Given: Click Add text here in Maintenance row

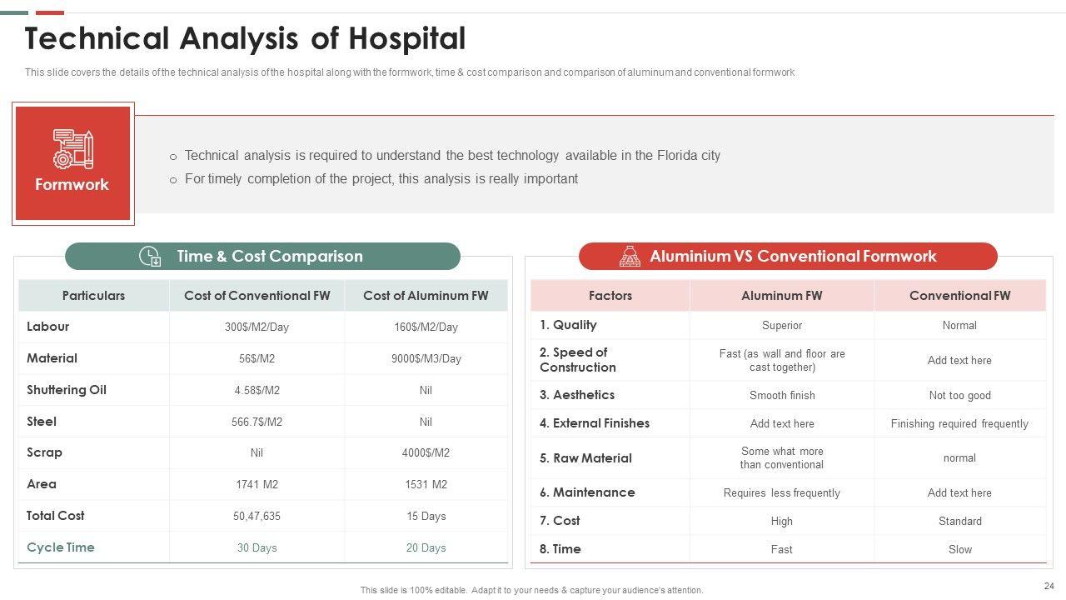Looking at the screenshot, I should point(959,493).
